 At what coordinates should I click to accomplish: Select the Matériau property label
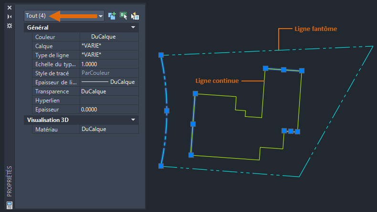(46, 130)
